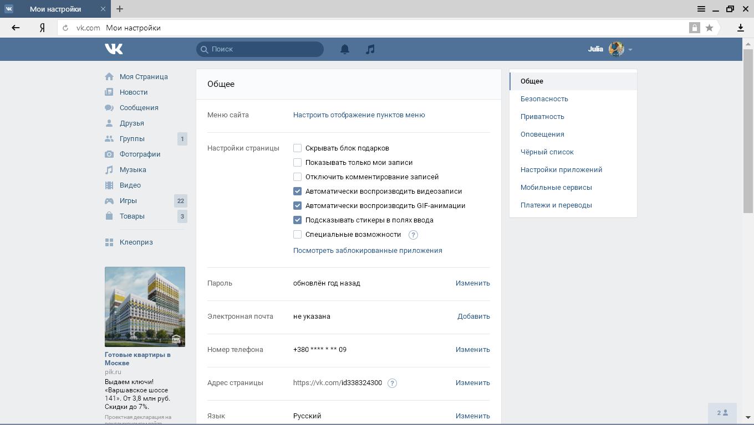Click Изменить next to Язык

[x=473, y=416]
